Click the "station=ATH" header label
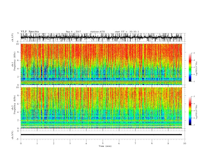The width and height of the screenshot is (208, 161). (97, 32)
